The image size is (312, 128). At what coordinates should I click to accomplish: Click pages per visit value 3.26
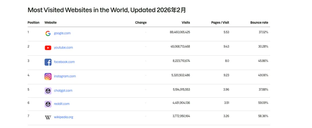pyautogui.click(x=226, y=116)
